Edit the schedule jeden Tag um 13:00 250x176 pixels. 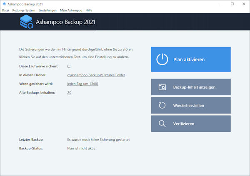(x=82, y=84)
